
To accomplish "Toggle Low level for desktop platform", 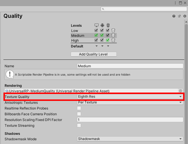I will pos(96,30).
